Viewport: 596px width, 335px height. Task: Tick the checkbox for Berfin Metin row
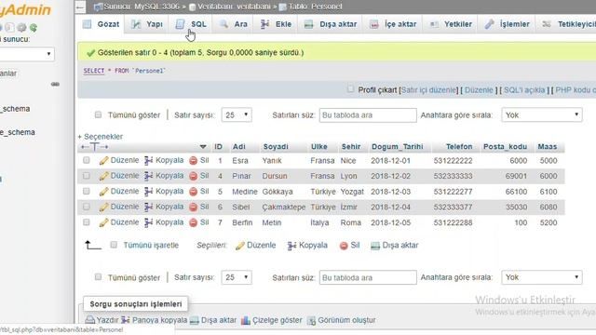[87, 222]
